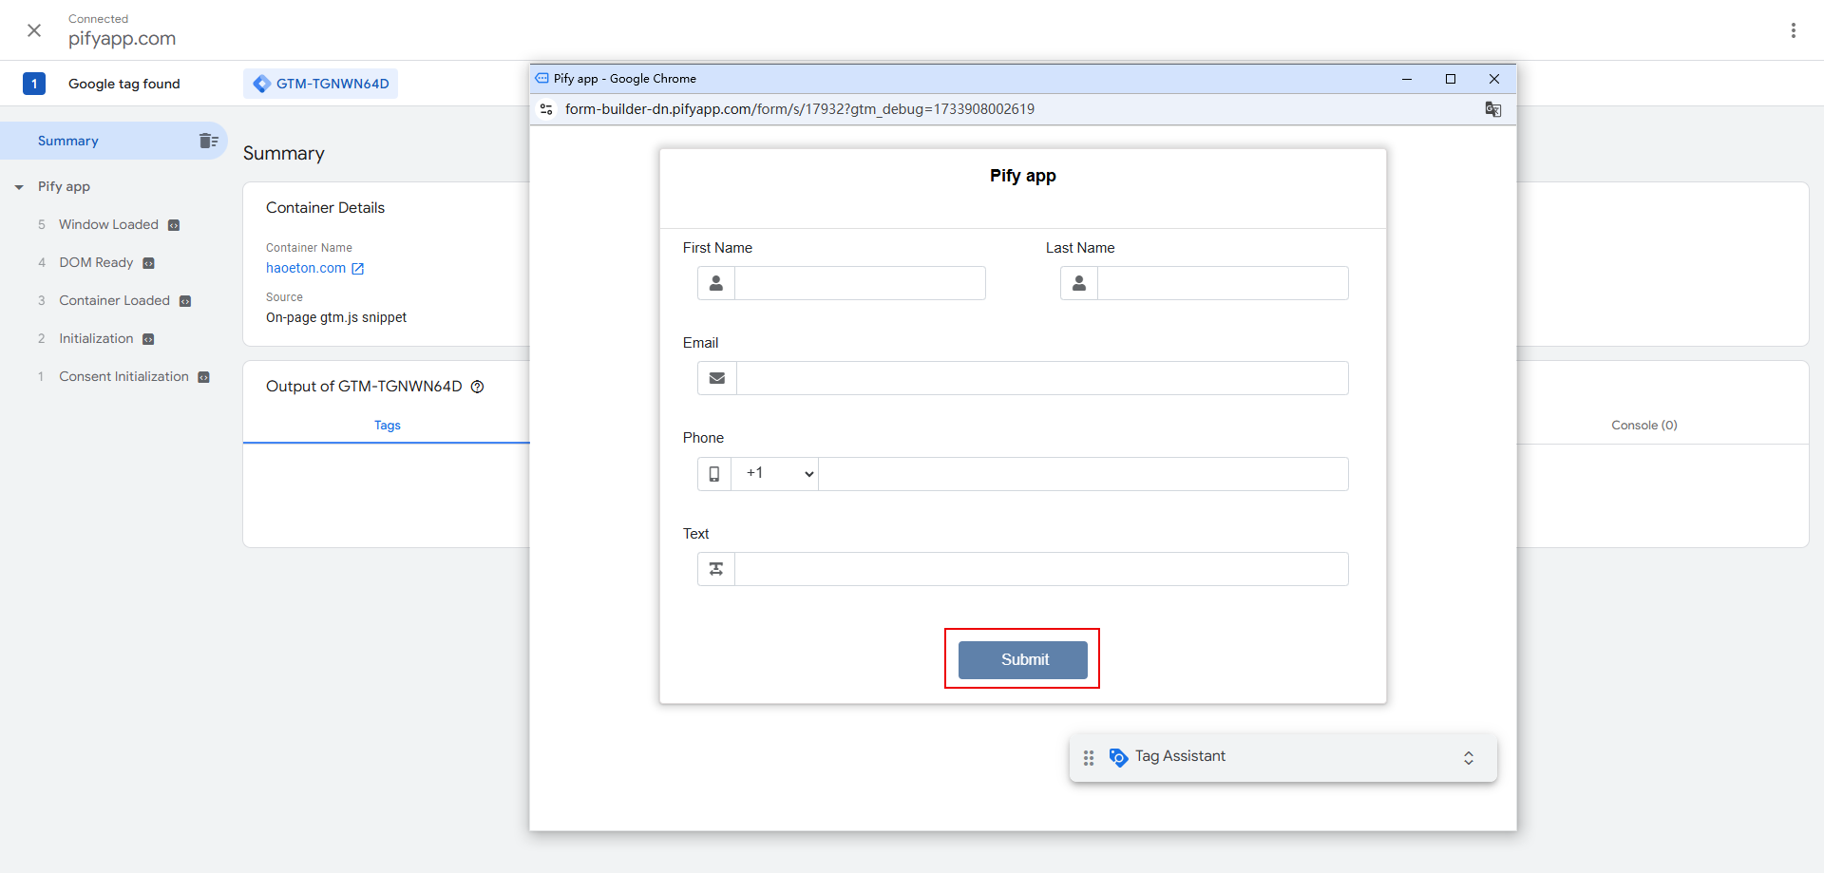1824x873 pixels.
Task: Maximize the Pify app Chrome window
Action: pos(1451,79)
